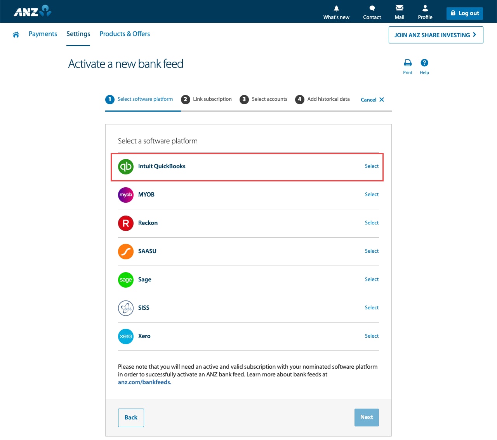The width and height of the screenshot is (497, 440).
Task: Open the Profile person icon
Action: [425, 8]
